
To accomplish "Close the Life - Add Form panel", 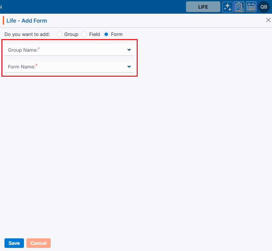I will (x=268, y=20).
